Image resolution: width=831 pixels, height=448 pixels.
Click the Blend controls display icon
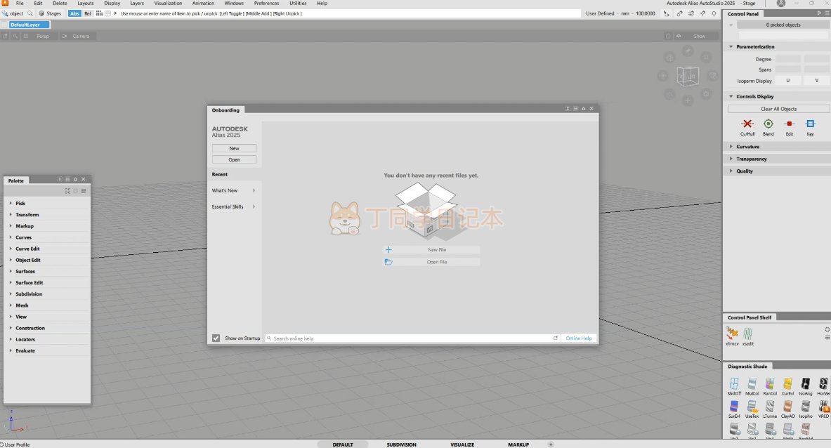768,124
